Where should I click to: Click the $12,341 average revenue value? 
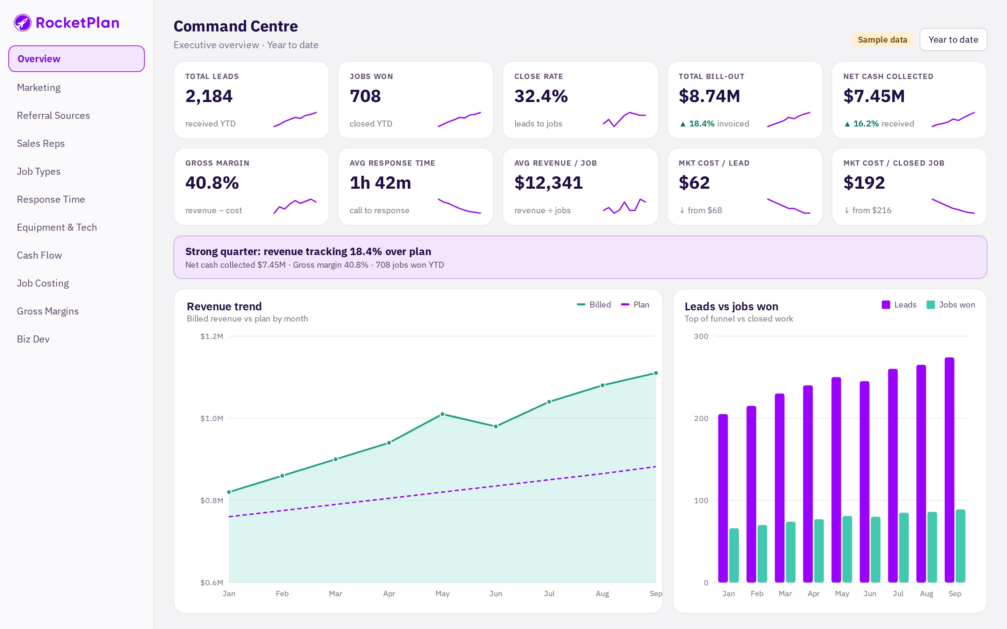(x=549, y=183)
